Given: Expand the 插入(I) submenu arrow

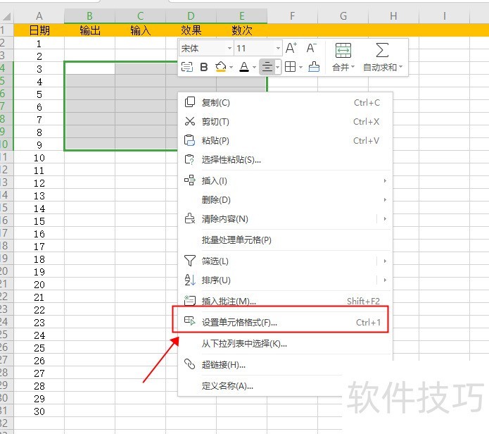Looking at the screenshot, I should tap(385, 180).
